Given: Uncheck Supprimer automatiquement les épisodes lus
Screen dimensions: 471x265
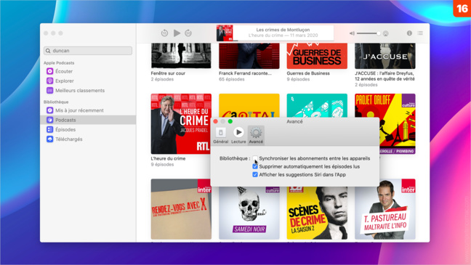Looking at the screenshot, I should coord(255,166).
